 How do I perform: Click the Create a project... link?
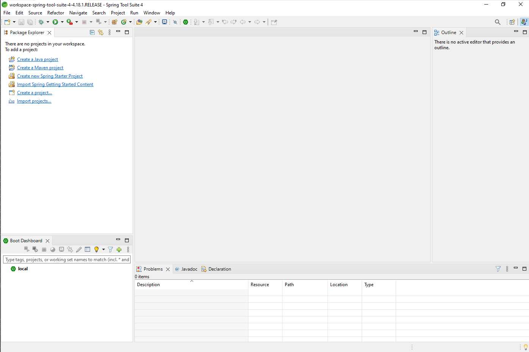pyautogui.click(x=34, y=93)
